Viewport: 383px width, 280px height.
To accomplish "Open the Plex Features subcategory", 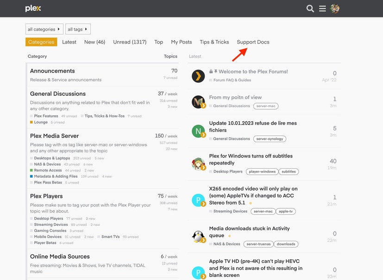I will click(x=46, y=116).
